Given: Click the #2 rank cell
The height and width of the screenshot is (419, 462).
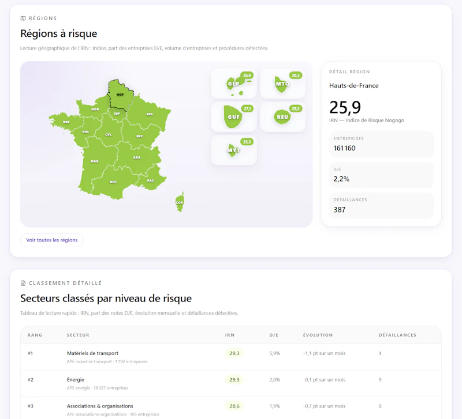Looking at the screenshot, I should pyautogui.click(x=31, y=380).
